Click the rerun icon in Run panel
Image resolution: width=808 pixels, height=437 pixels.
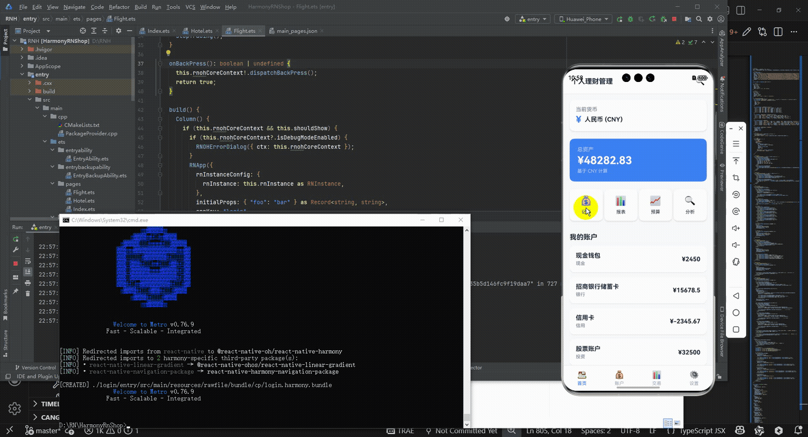coord(16,239)
